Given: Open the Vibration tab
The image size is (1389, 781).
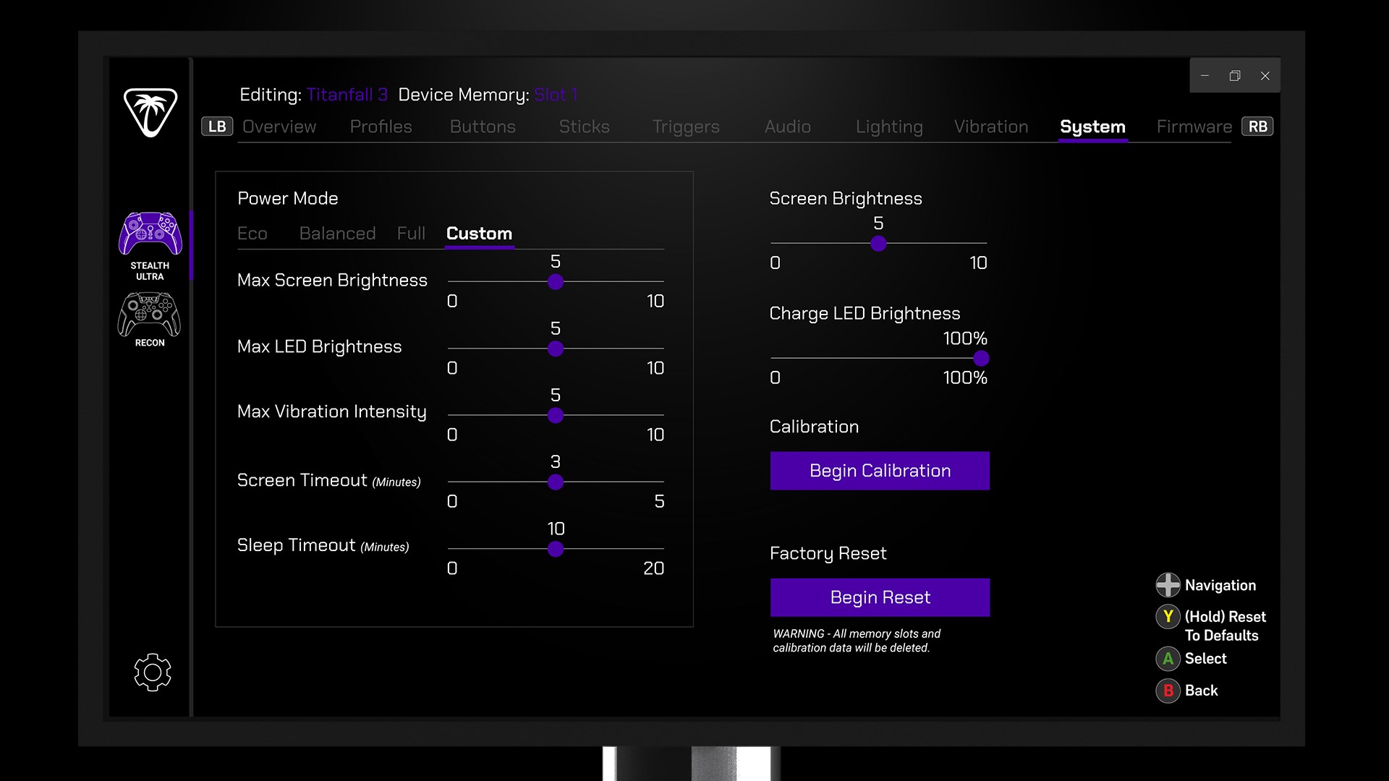Looking at the screenshot, I should (991, 127).
